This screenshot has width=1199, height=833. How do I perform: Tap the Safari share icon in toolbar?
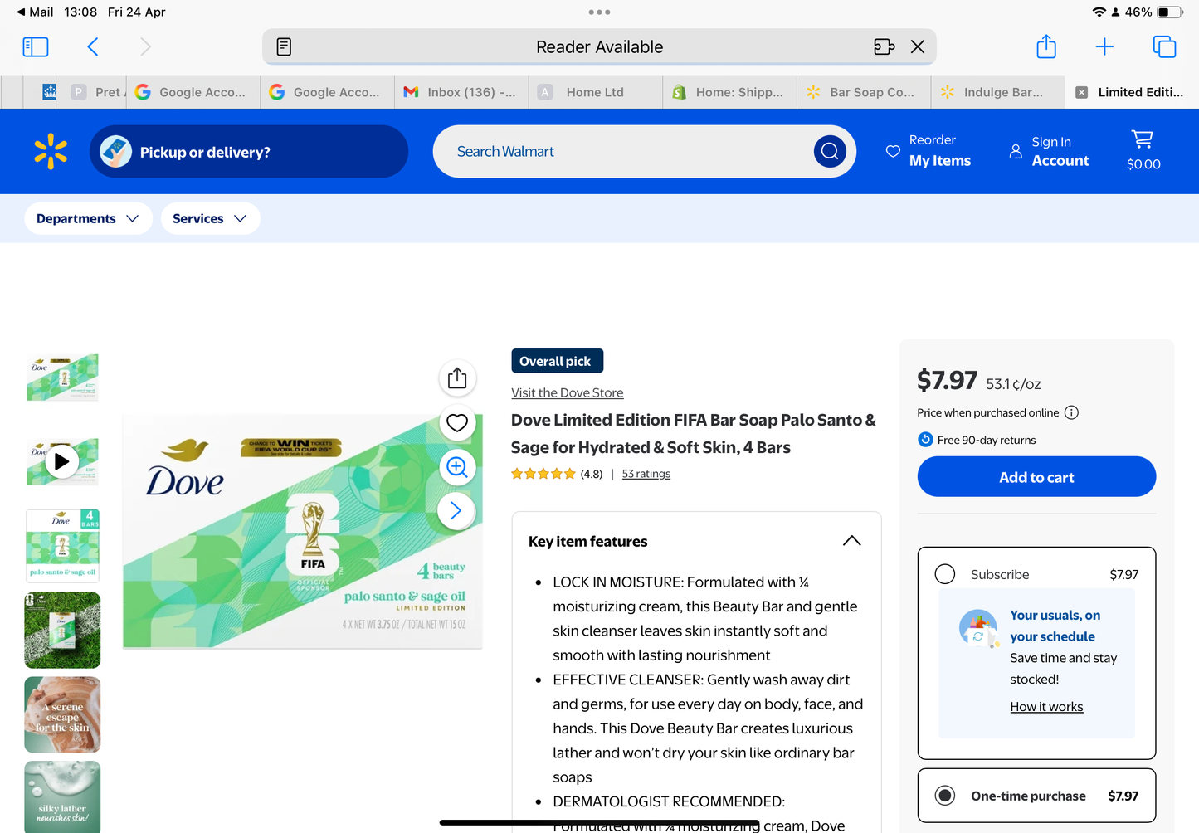click(x=1046, y=46)
